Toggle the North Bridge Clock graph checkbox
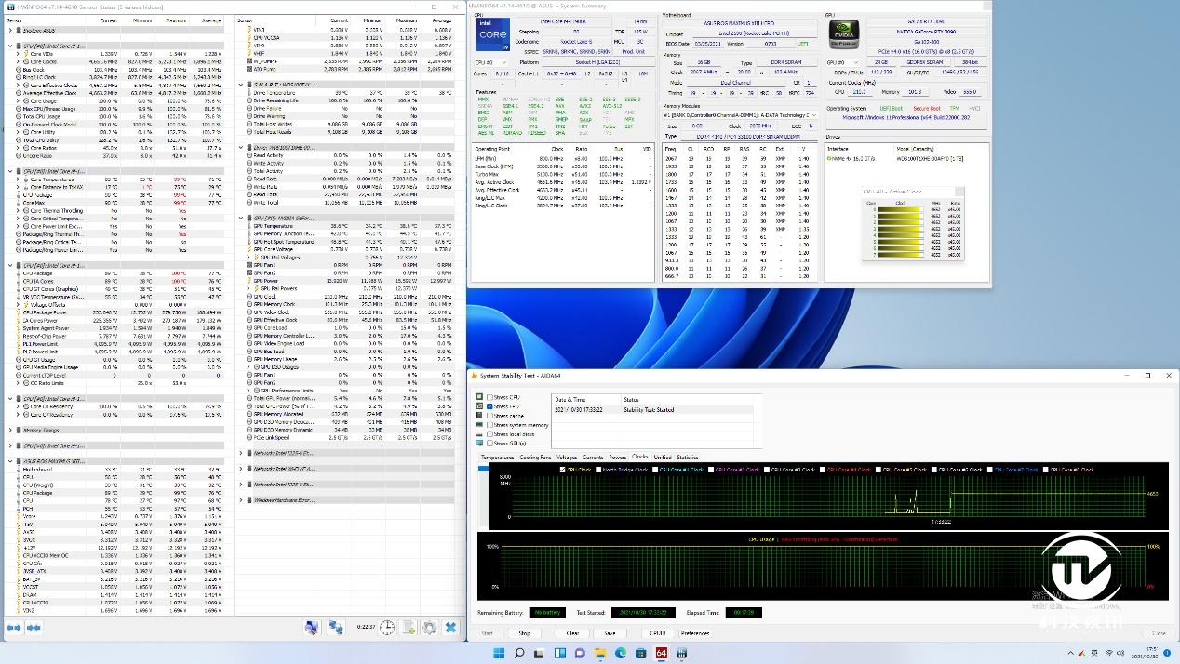Screen dimensions: 1180x664 point(597,470)
